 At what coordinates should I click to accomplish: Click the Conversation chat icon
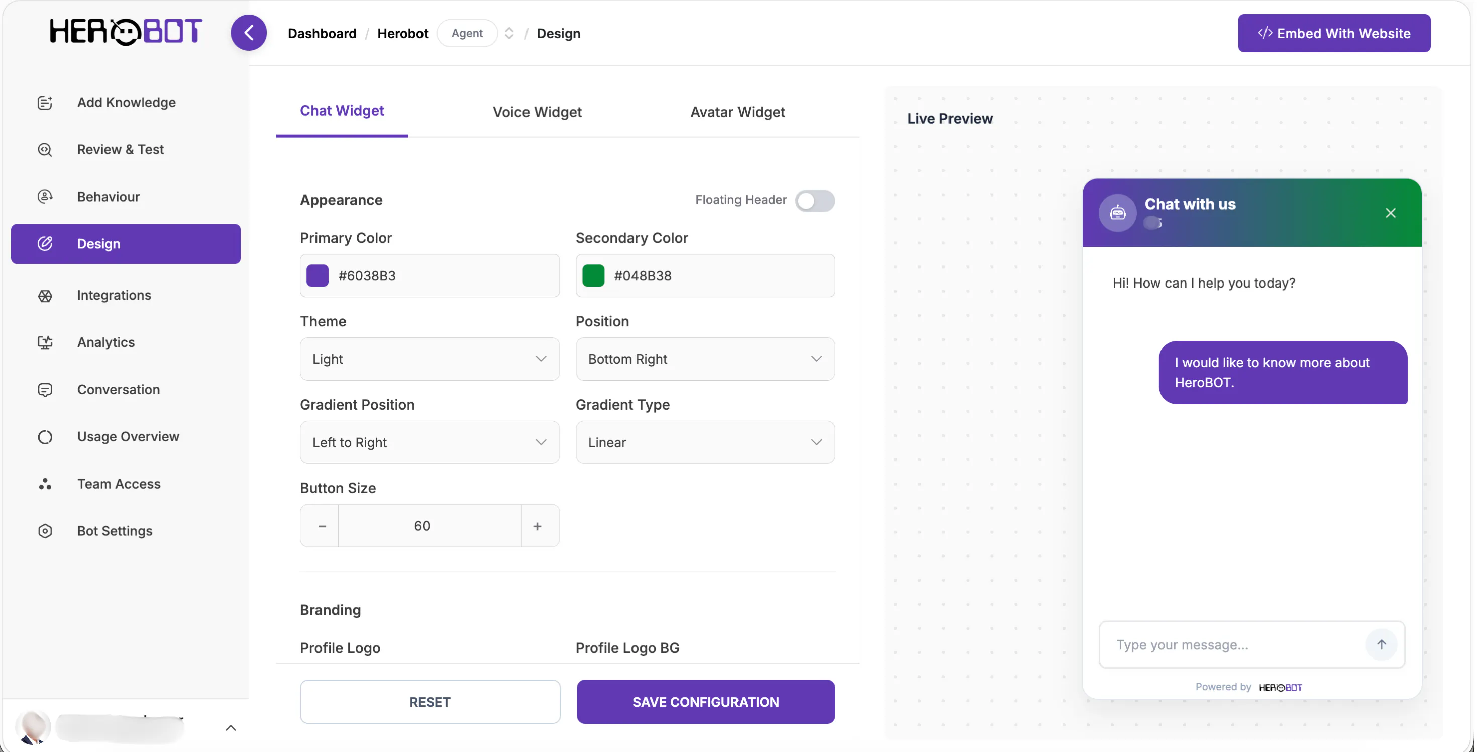tap(45, 390)
